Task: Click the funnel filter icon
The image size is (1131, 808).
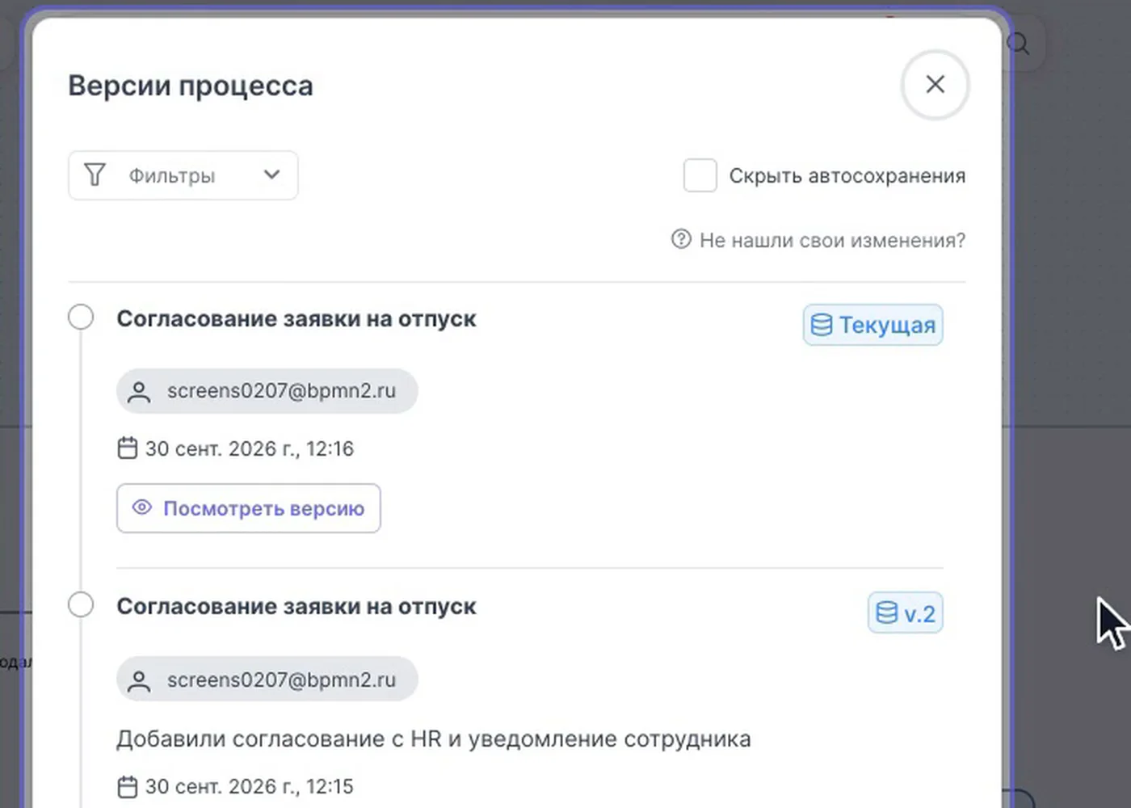Action: 95,175
